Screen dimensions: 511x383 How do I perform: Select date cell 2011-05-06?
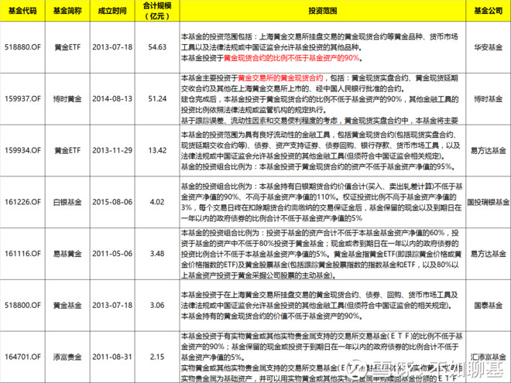click(x=112, y=254)
